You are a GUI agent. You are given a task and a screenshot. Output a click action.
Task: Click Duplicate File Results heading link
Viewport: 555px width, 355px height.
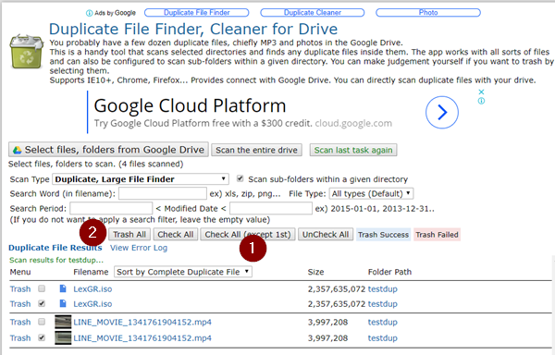tap(55, 248)
